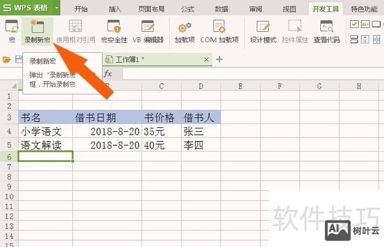Screen dimensions: 384x247
Task: Select the cell 李四
Action: coord(201,145)
